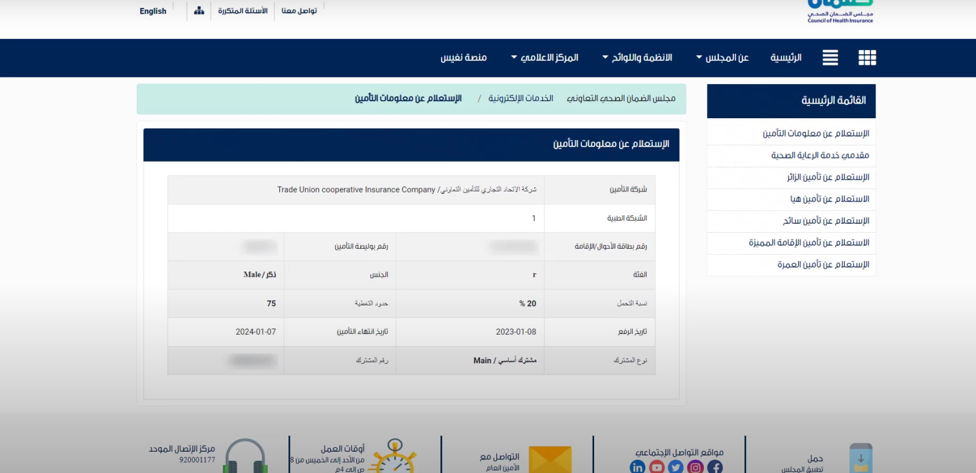
Task: Select مقدمي خدمة الرعاية الصحية in sidebar
Action: click(x=791, y=155)
